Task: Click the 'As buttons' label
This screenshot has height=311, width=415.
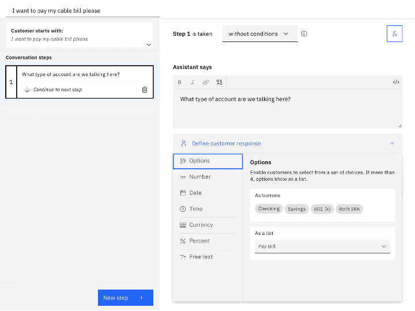Action: tap(267, 195)
